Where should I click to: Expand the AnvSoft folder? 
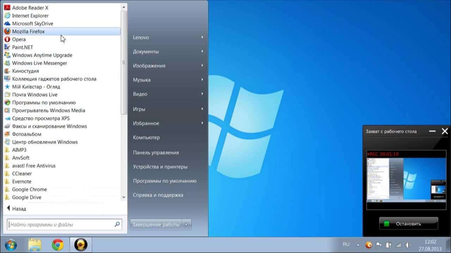[x=62, y=158]
